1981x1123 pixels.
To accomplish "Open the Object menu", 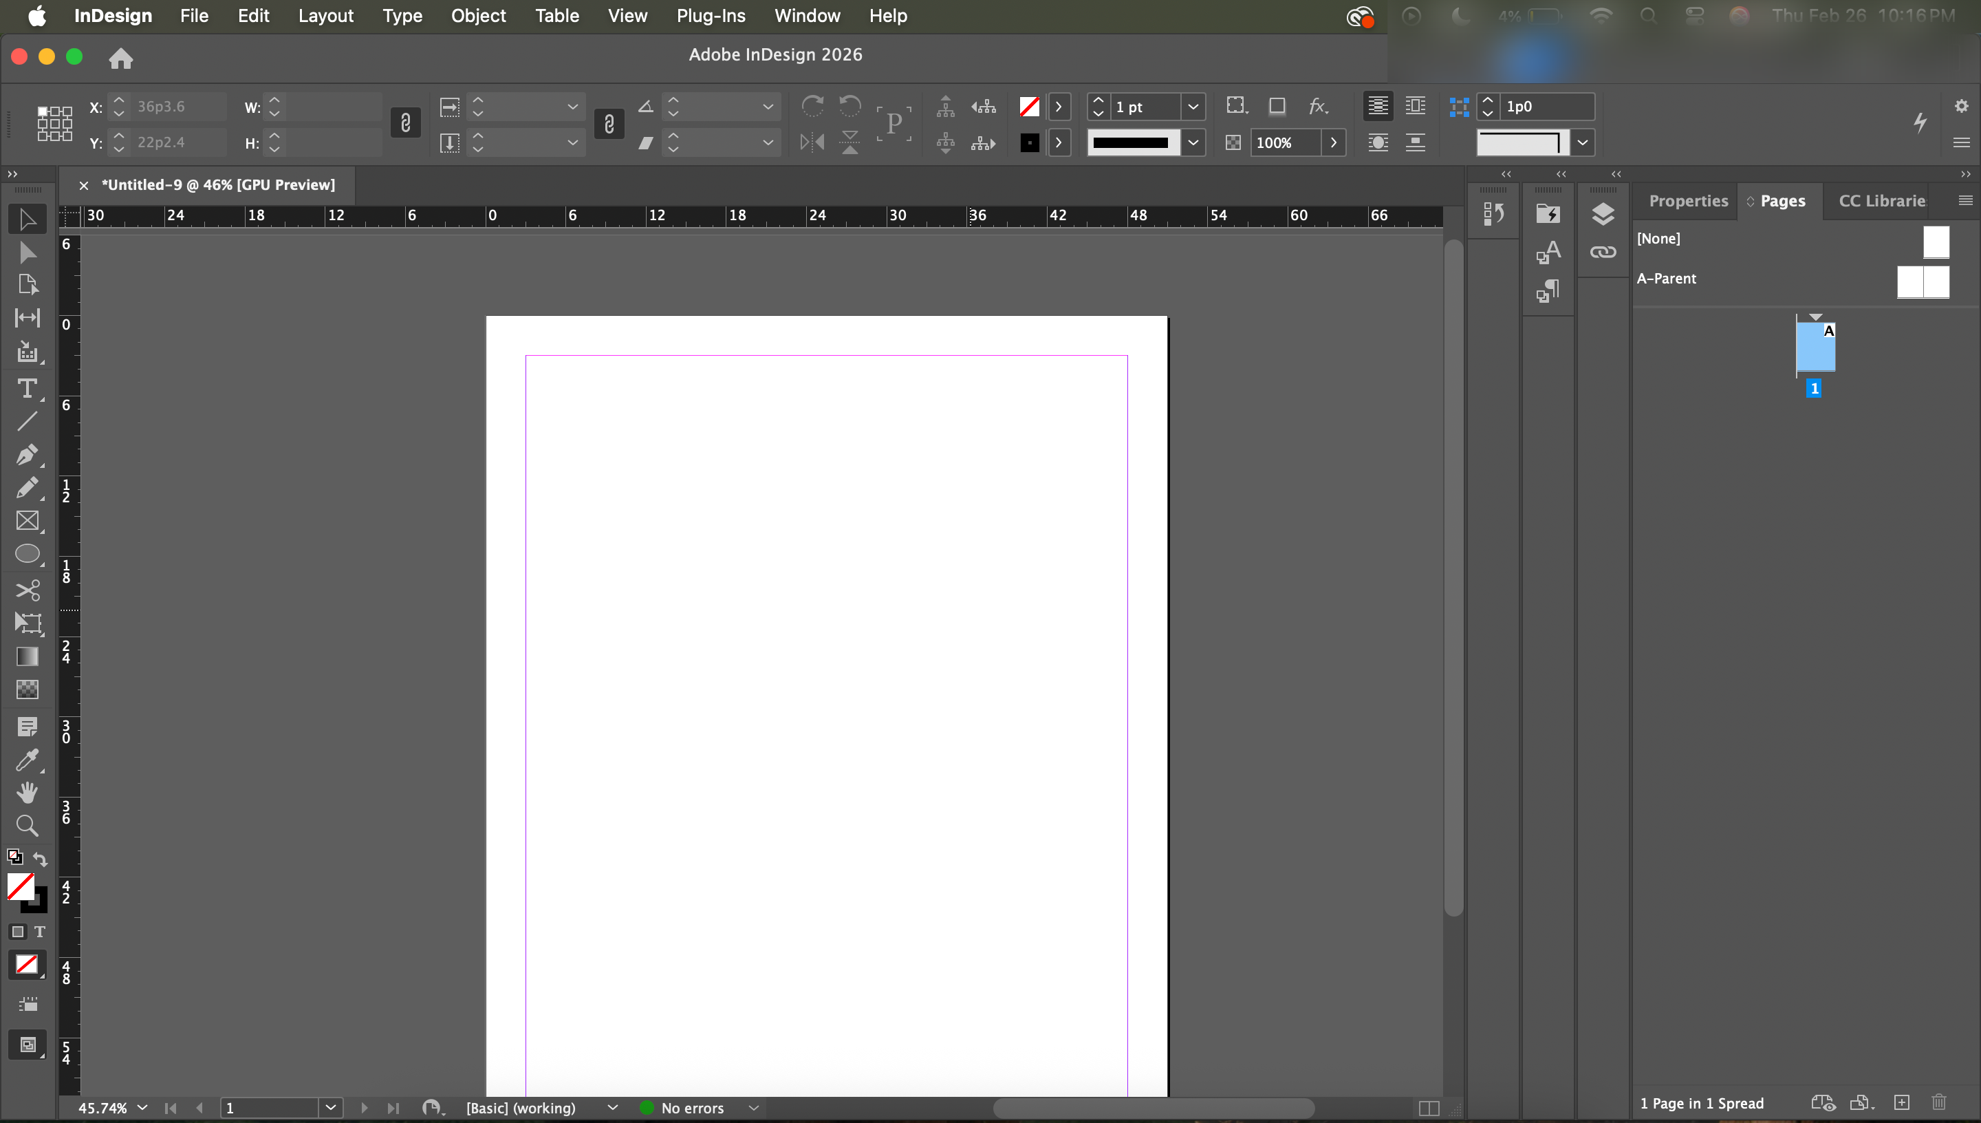I will coord(478,15).
